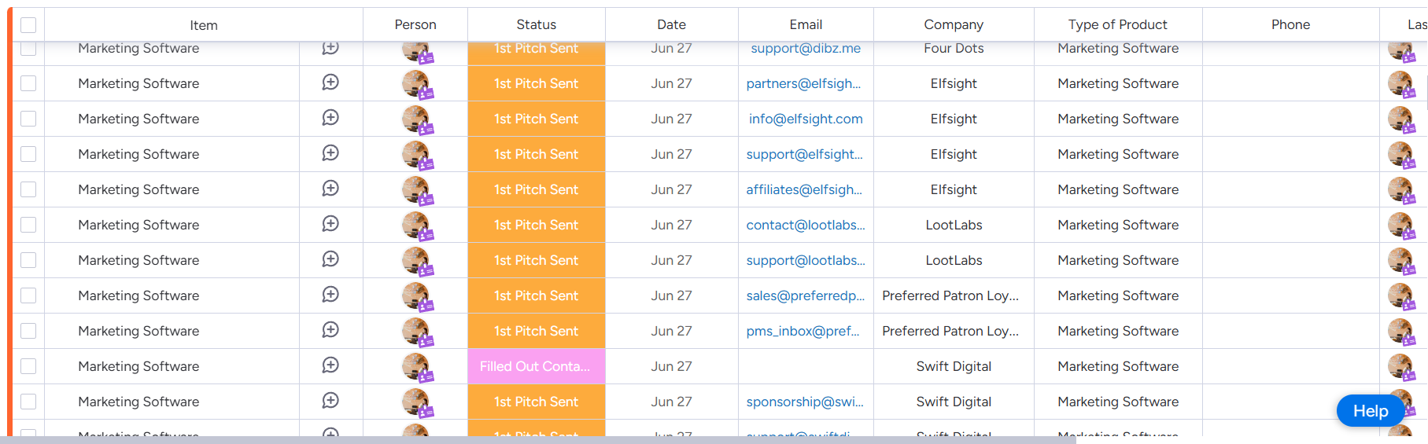Click the Type of Product column header
Image resolution: width=1428 pixels, height=444 pixels.
1117,25
